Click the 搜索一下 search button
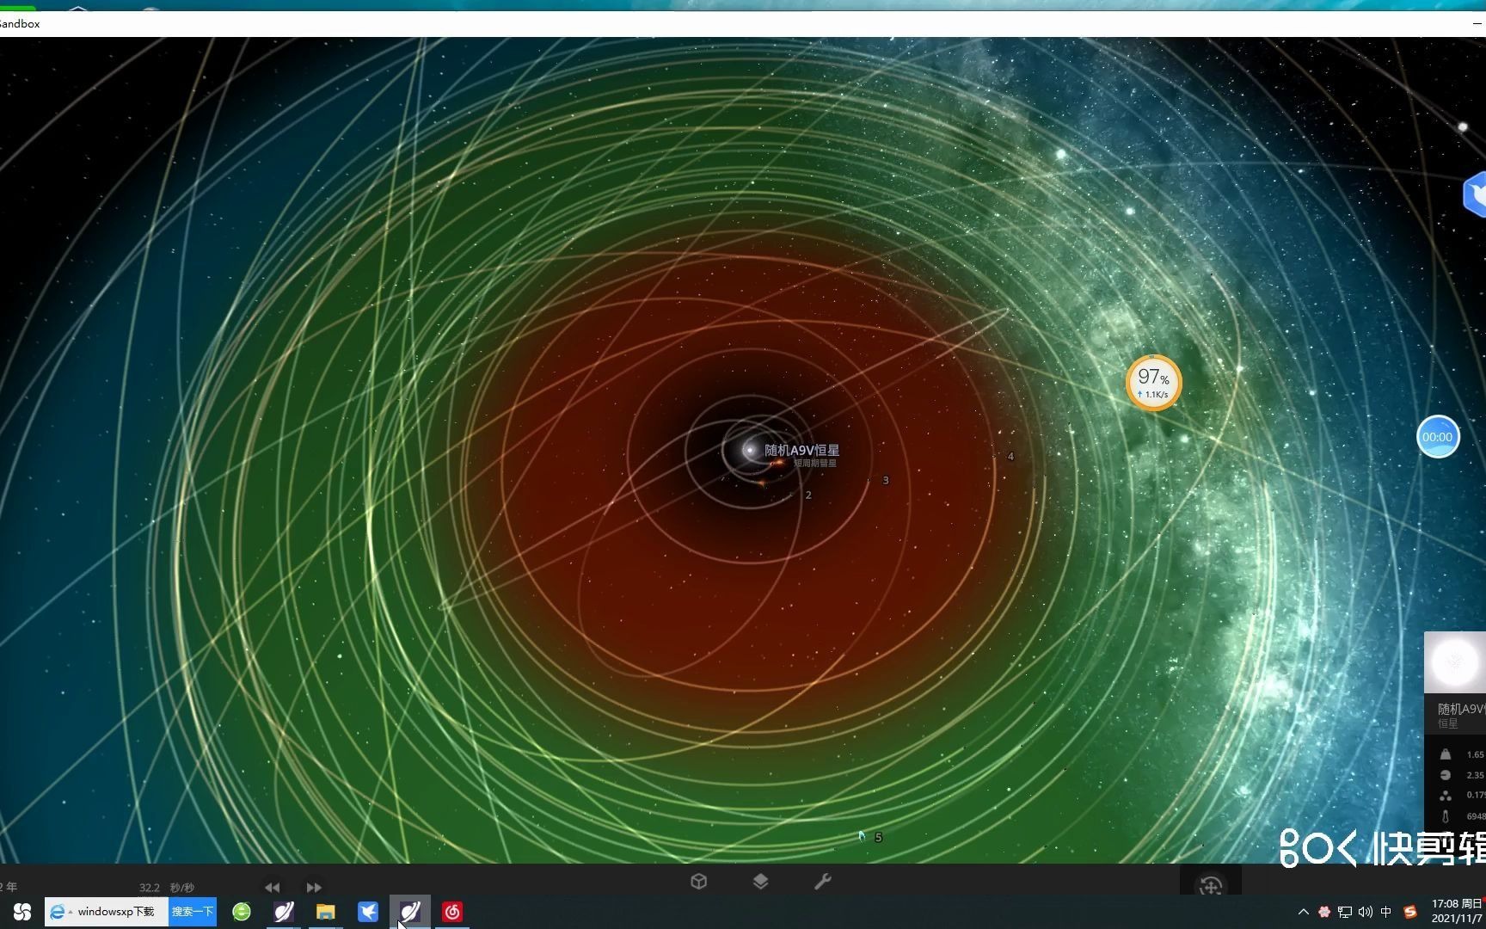 (192, 912)
